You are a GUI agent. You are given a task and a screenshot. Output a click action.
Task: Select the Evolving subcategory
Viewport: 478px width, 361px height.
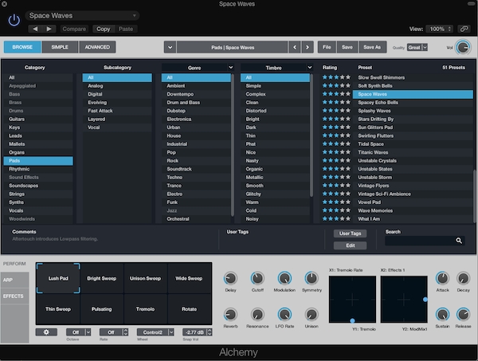click(117, 103)
